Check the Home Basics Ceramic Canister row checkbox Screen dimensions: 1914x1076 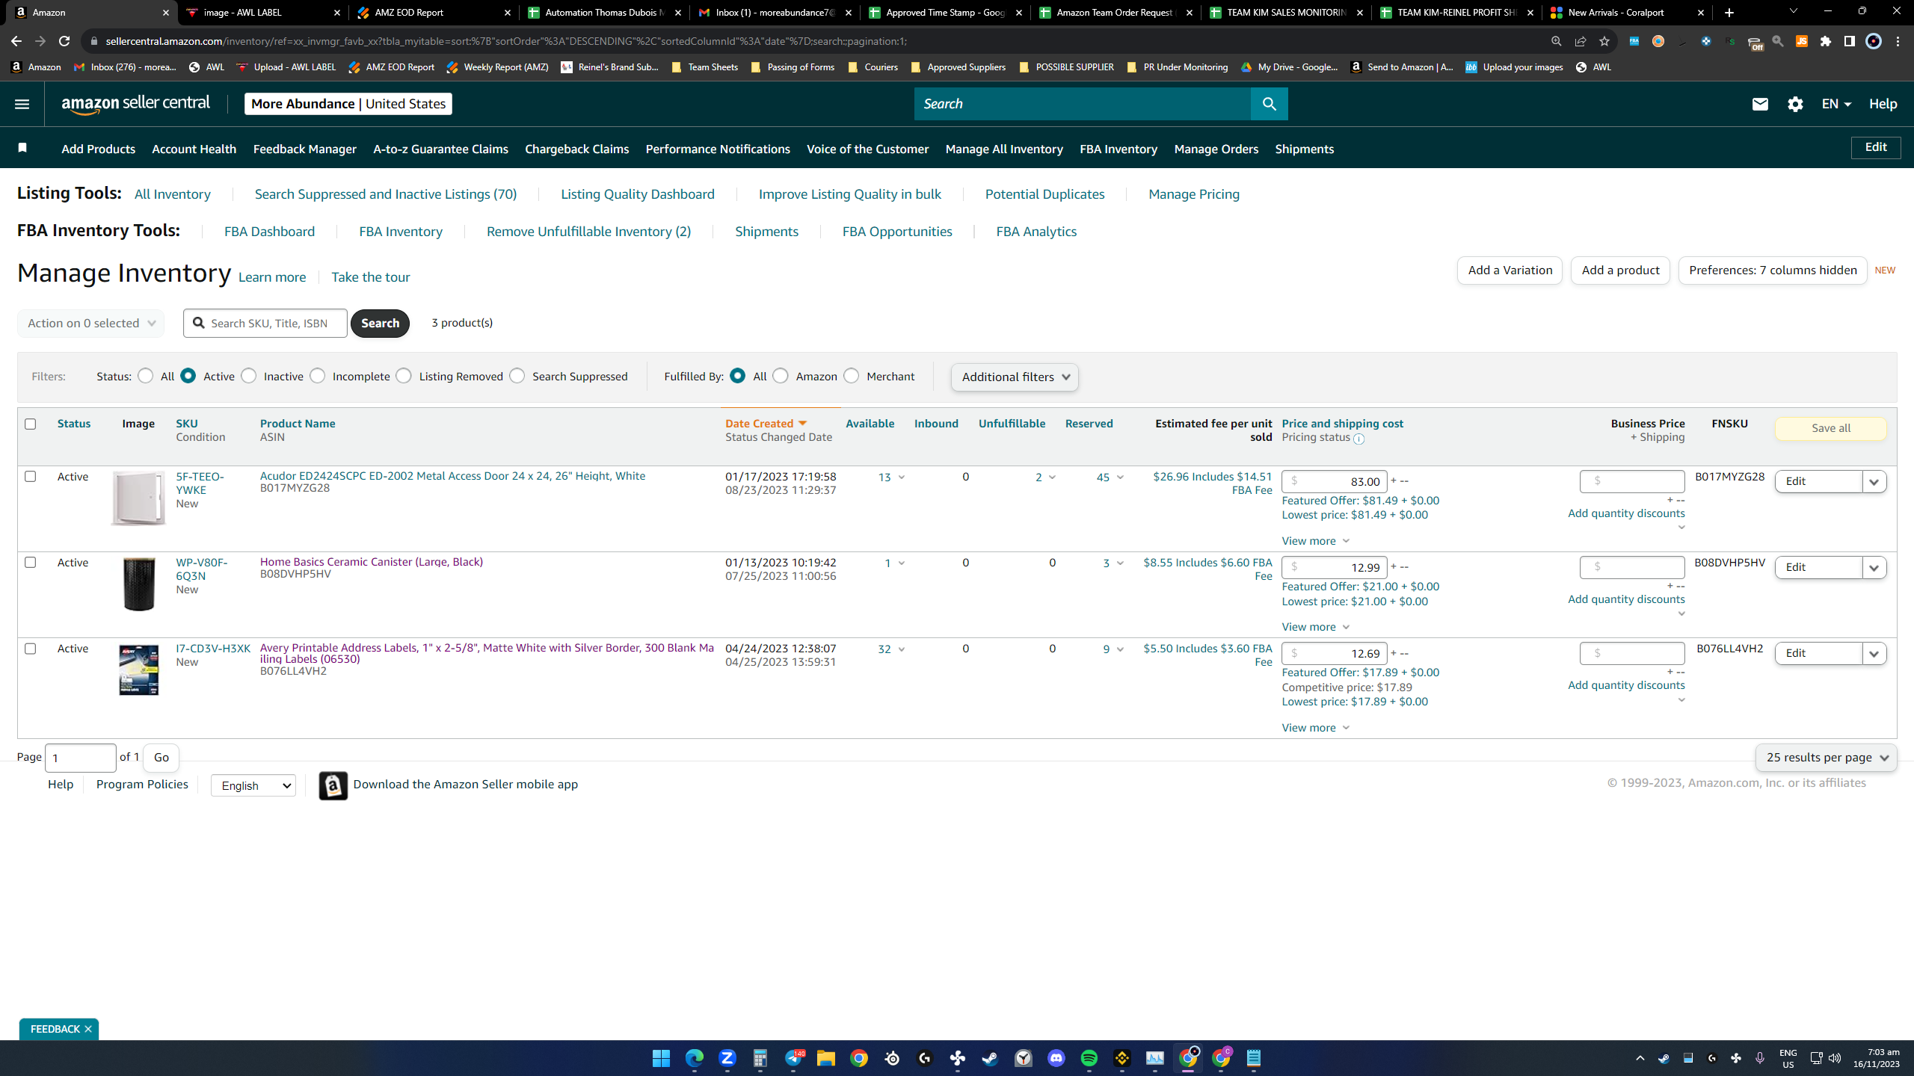pos(31,562)
